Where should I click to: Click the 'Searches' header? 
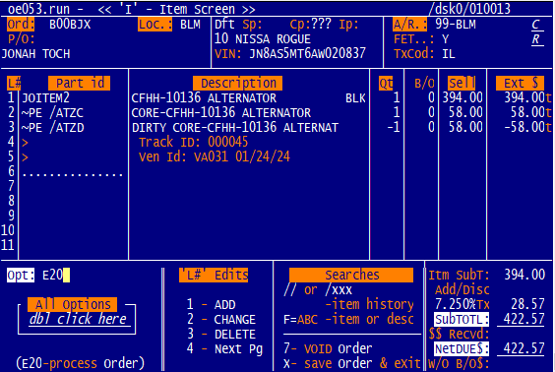pyautogui.click(x=351, y=275)
